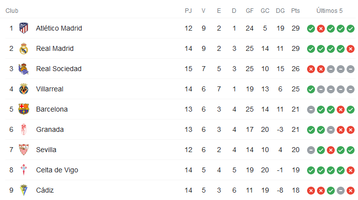Click Villarreal's green win result icon

point(311,89)
